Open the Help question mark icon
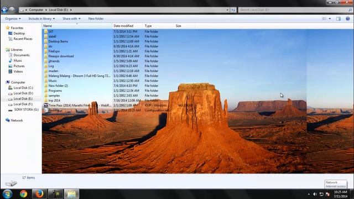This screenshot has height=199, width=354. point(348,19)
